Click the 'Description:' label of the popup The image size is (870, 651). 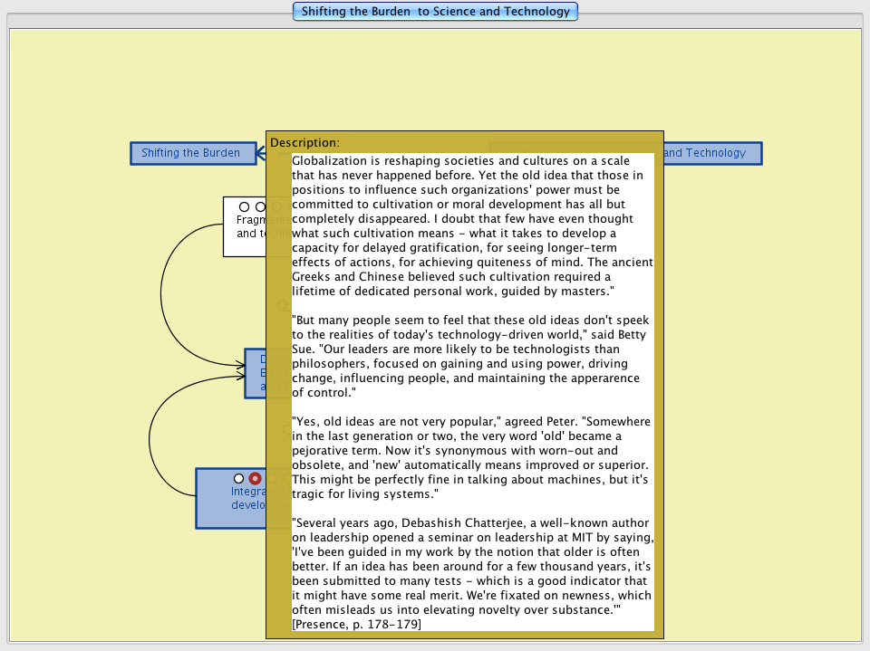pyautogui.click(x=304, y=143)
